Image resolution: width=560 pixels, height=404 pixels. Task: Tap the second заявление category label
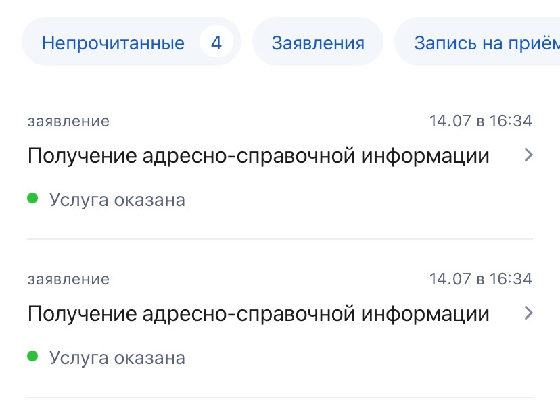(68, 279)
